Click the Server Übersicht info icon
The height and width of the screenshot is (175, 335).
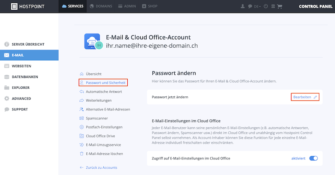[7, 44]
